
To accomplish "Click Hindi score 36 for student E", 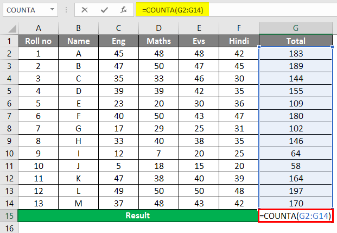I will coord(239,103).
